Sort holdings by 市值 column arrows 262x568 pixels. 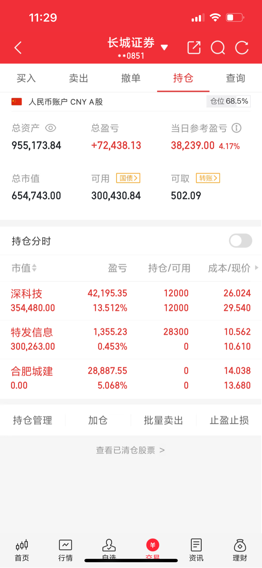[x=34, y=268]
